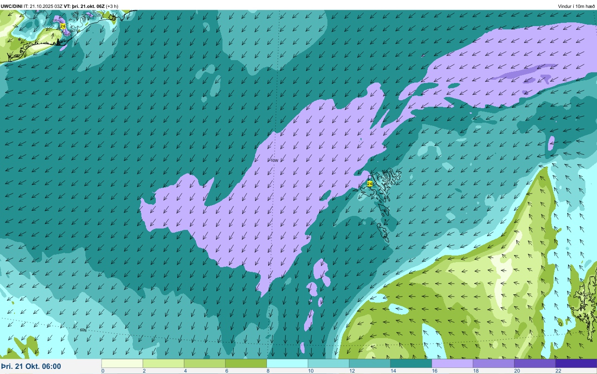
Task: Click the yellow 26 marker near Iceland coast
Action: [63, 26]
